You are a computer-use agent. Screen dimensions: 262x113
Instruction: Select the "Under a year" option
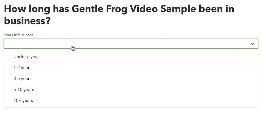tap(131, 56)
